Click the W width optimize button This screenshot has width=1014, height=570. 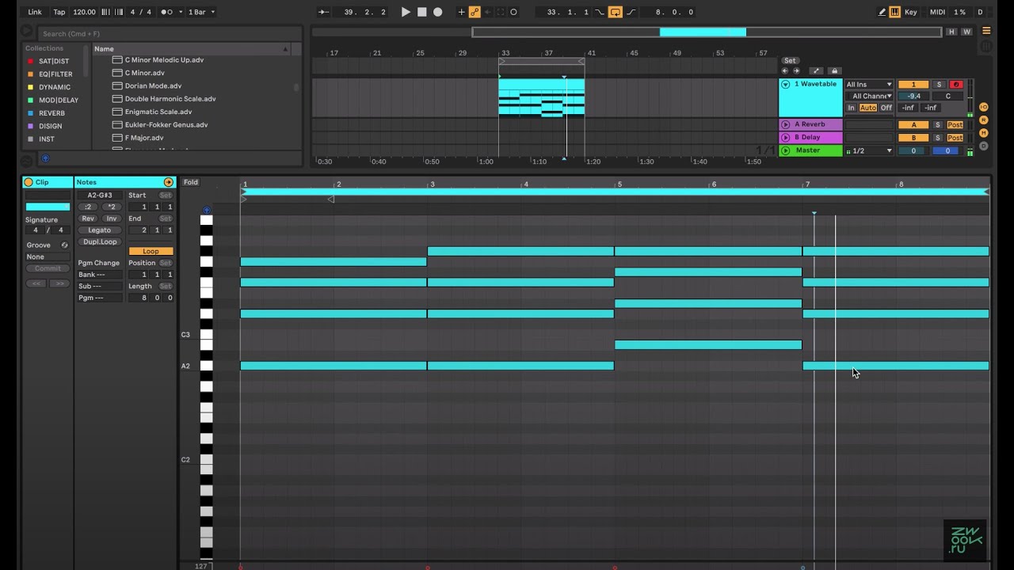[966, 32]
